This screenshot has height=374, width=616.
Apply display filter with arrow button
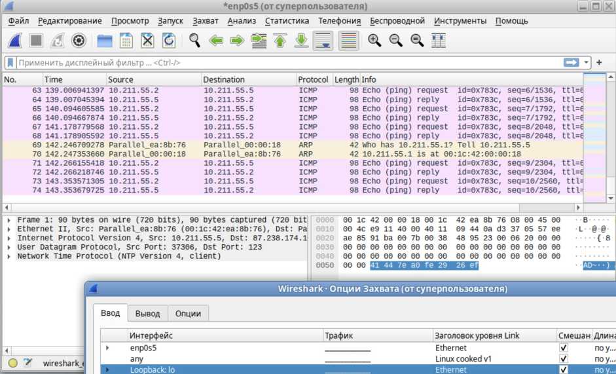point(571,63)
